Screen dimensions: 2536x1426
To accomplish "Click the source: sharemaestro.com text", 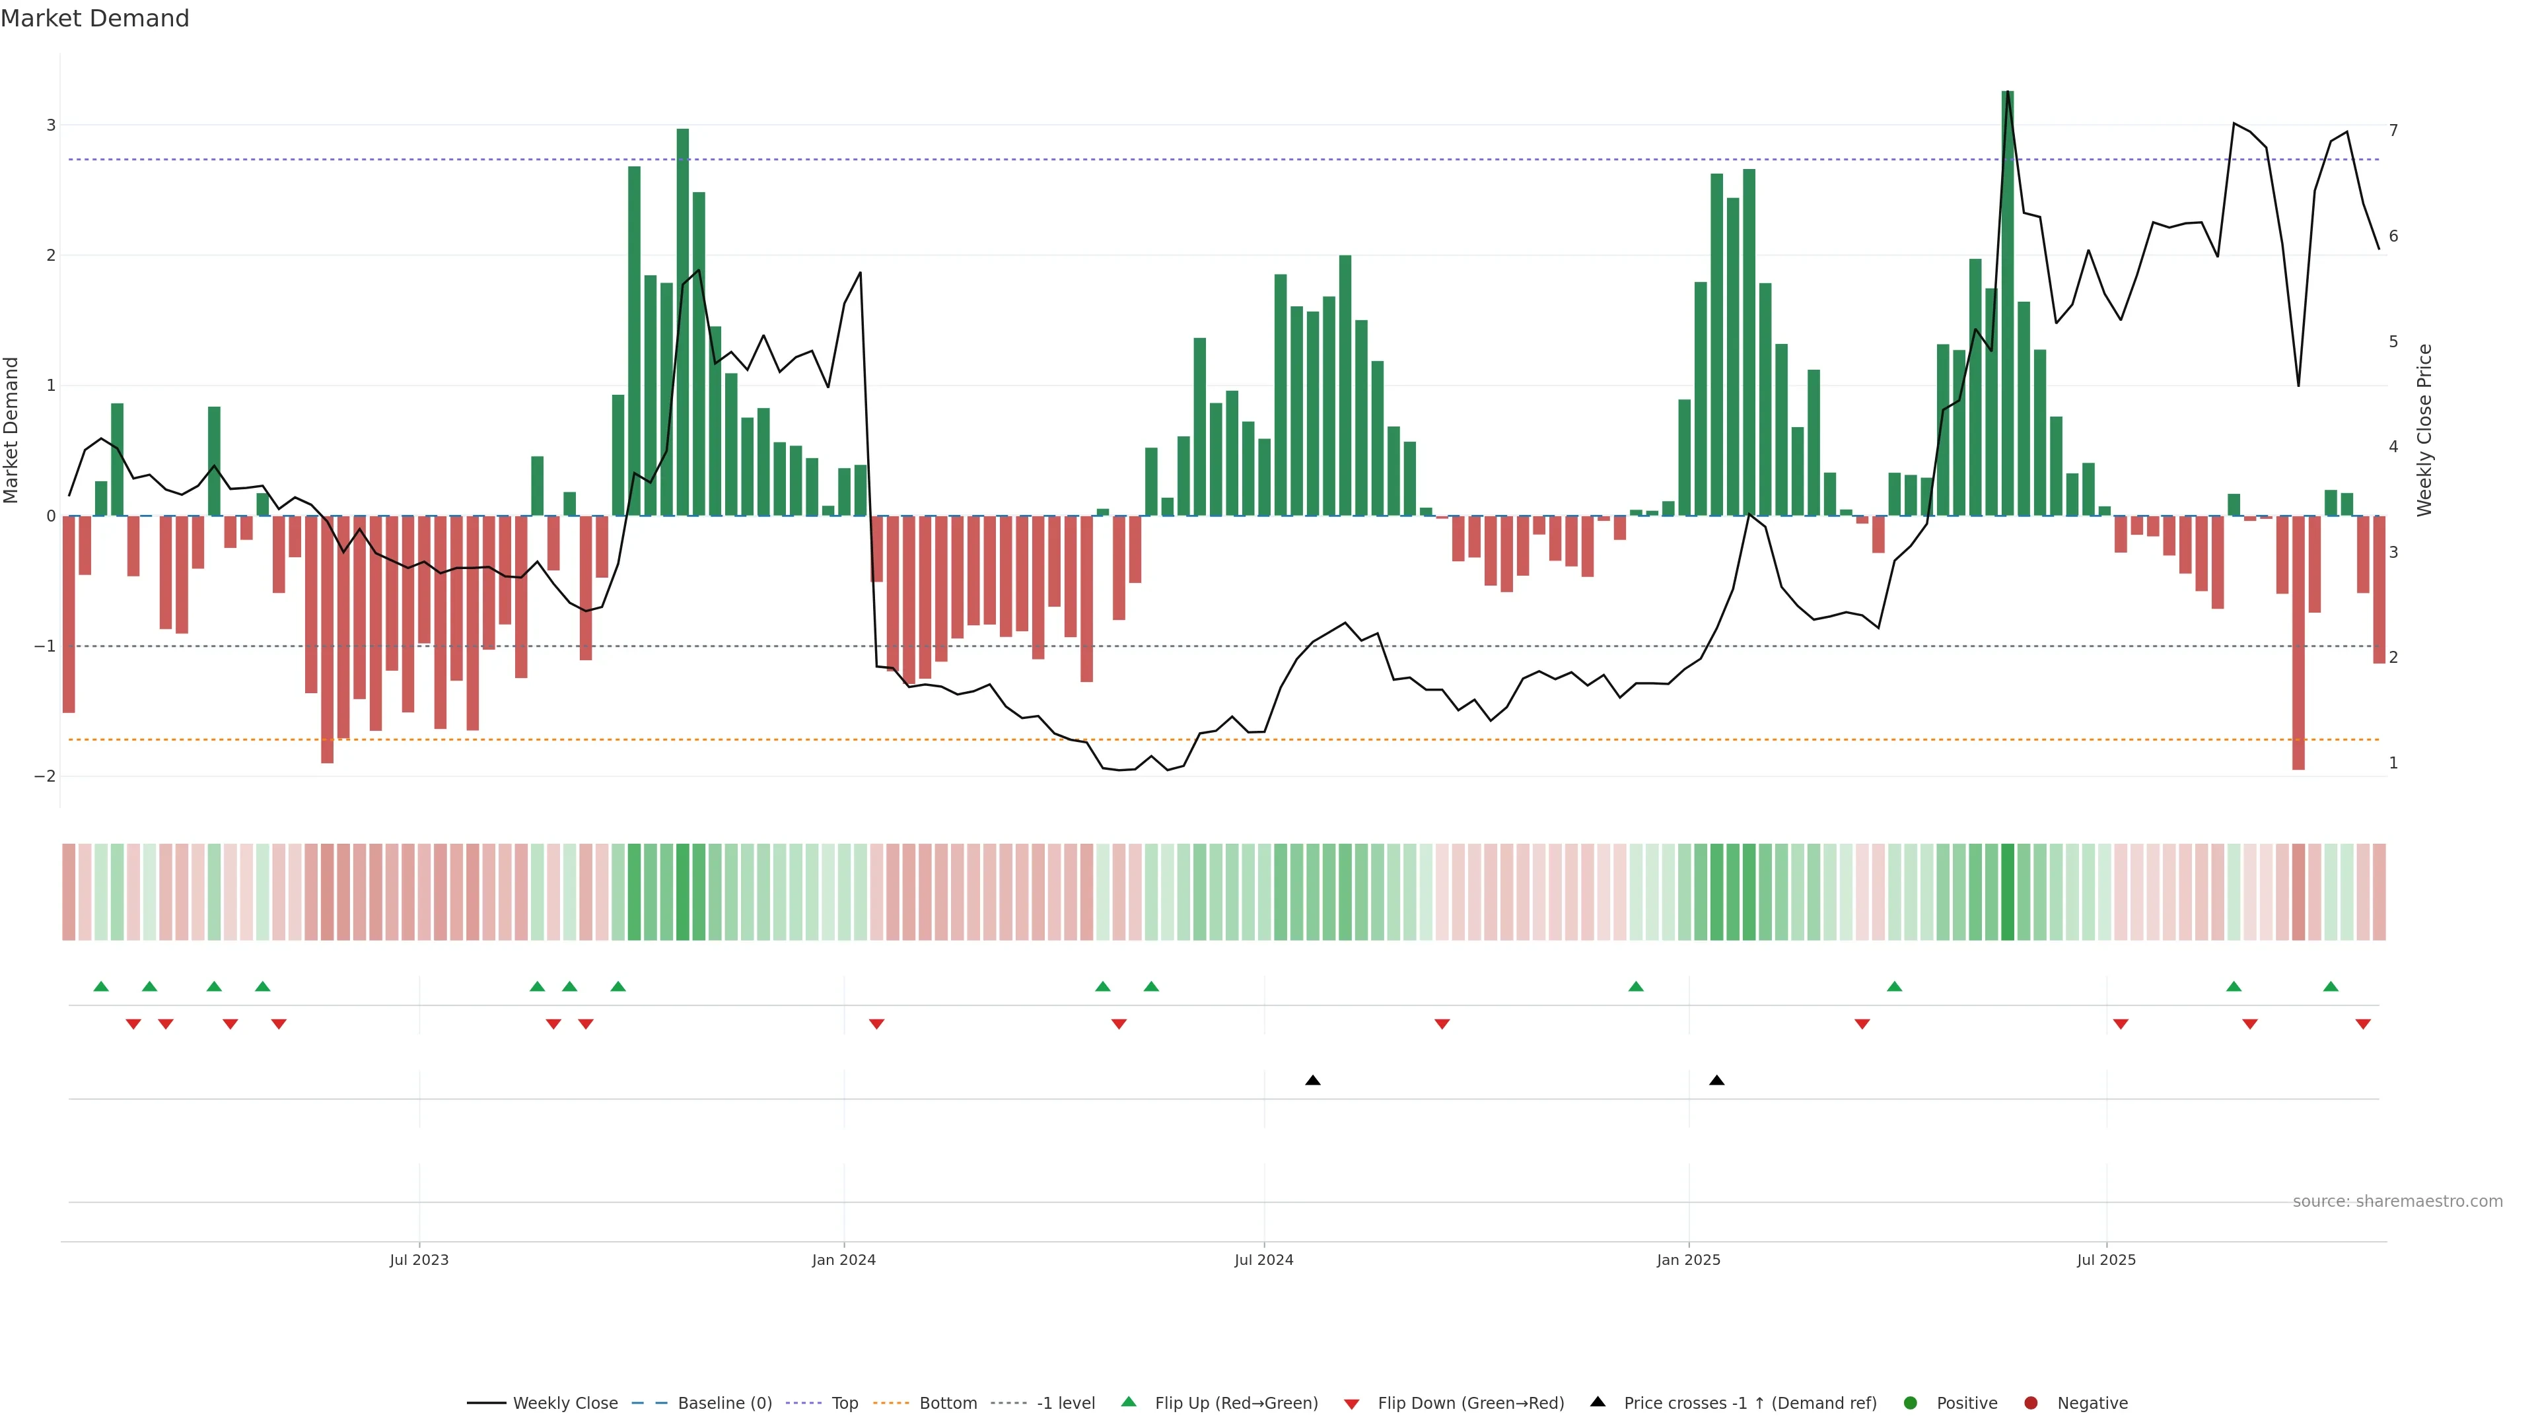I will [2397, 1201].
